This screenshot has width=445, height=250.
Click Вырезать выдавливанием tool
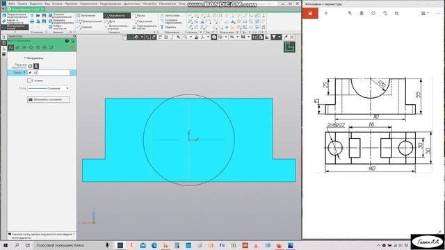(x=60, y=22)
